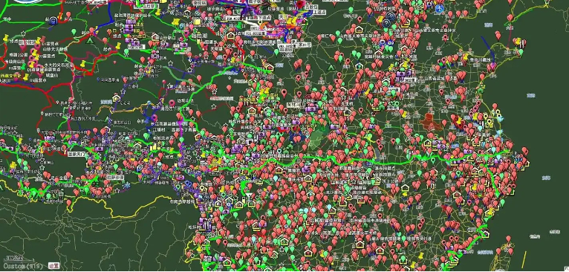Click the light green highlighted map region

[x=316, y=140]
